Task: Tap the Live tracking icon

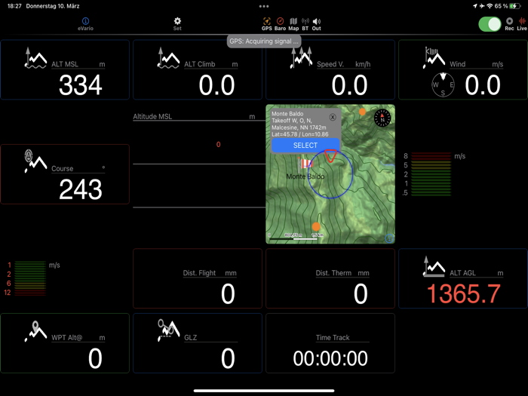Action: tap(522, 21)
